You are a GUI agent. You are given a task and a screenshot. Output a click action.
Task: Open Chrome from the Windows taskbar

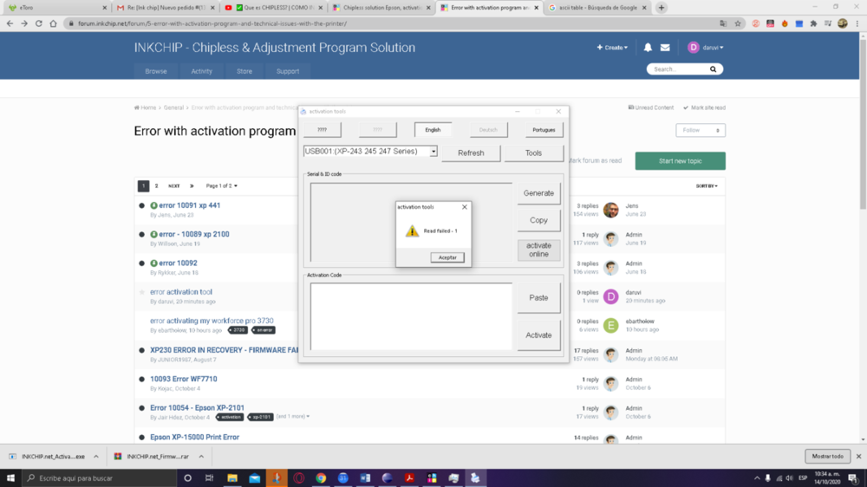click(x=321, y=478)
